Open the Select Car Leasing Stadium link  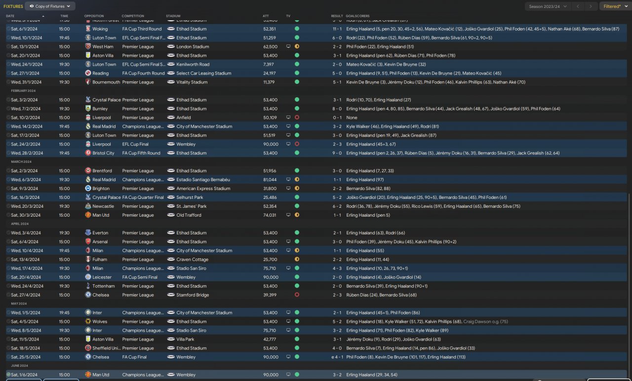(204, 74)
